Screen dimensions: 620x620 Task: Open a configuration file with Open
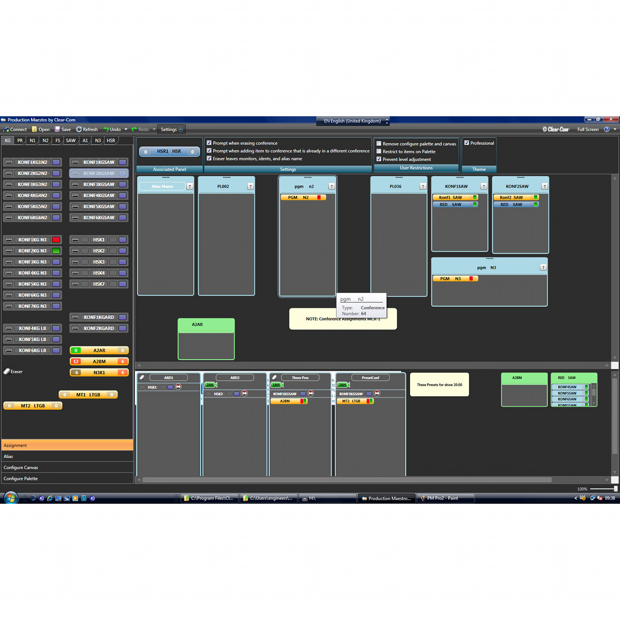point(41,129)
